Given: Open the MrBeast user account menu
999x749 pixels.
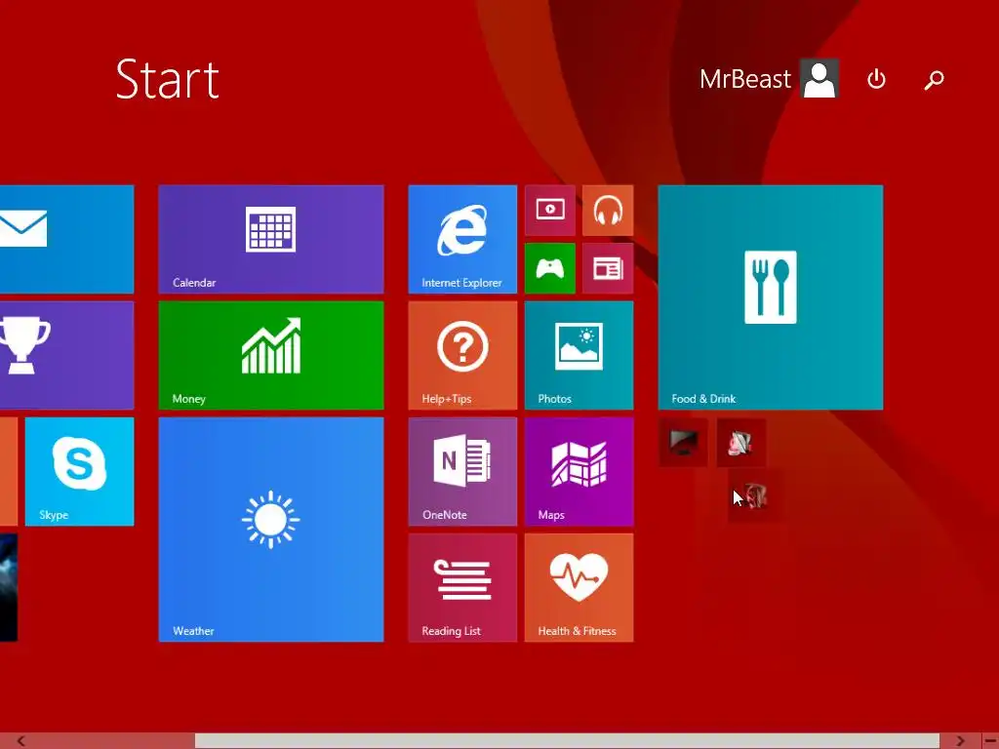Looking at the screenshot, I should pos(769,79).
